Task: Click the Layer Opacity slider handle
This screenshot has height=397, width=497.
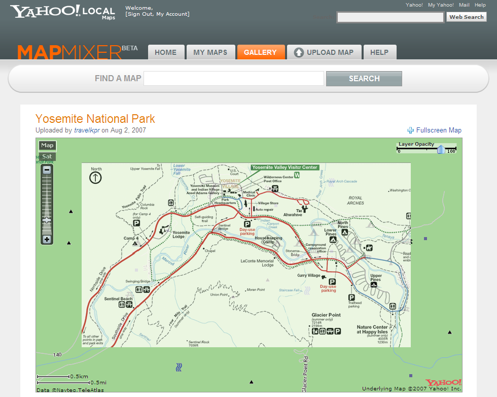Action: pos(441,149)
